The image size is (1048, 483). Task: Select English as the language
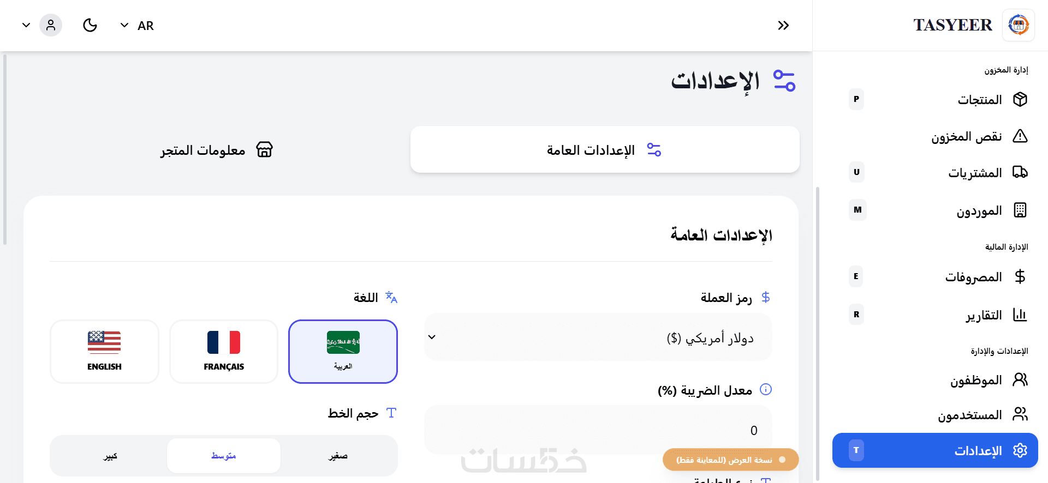(104, 352)
